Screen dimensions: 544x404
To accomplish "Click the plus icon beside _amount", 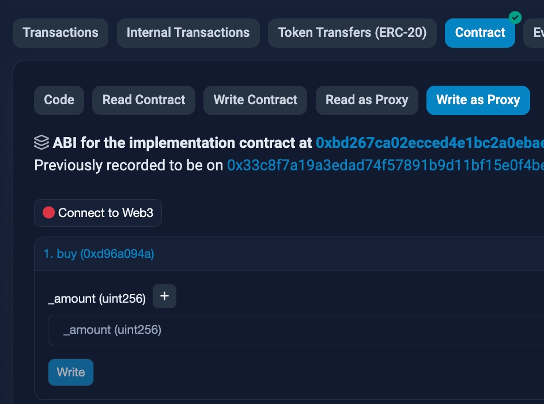I will point(164,296).
